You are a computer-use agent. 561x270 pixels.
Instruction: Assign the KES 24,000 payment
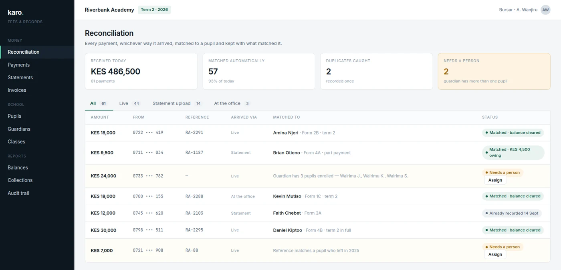point(495,180)
